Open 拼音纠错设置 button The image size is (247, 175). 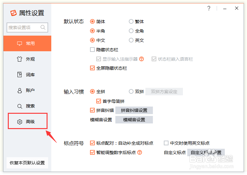click(x=134, y=110)
